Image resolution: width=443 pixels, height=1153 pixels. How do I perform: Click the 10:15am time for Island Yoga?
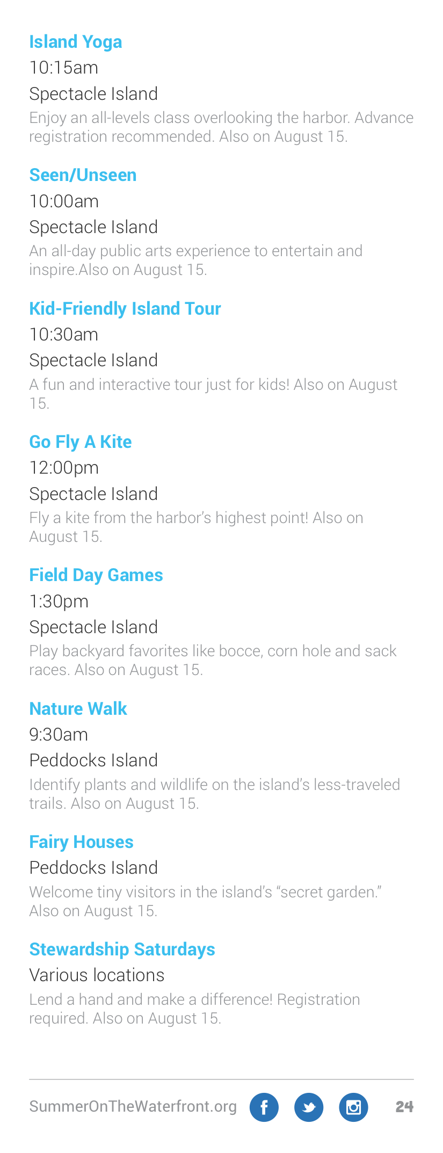coord(64,68)
